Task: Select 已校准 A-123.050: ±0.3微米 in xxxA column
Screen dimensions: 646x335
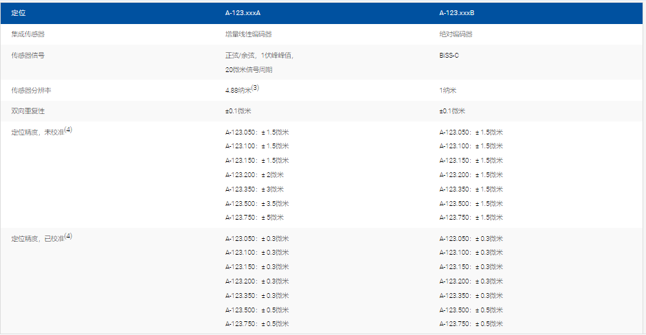Action: point(256,239)
